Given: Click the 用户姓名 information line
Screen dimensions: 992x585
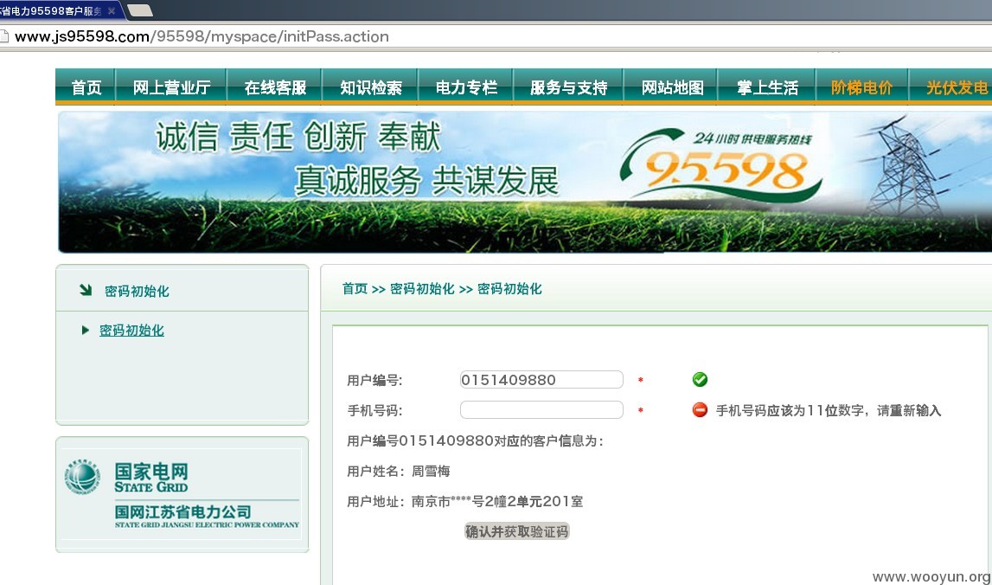Looking at the screenshot, I should pyautogui.click(x=399, y=471).
